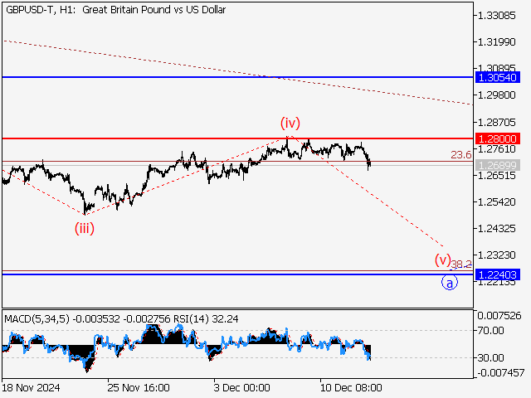This screenshot has width=531, height=398.
Task: Click the 18 Nov 2024 date label
Action: (32, 387)
